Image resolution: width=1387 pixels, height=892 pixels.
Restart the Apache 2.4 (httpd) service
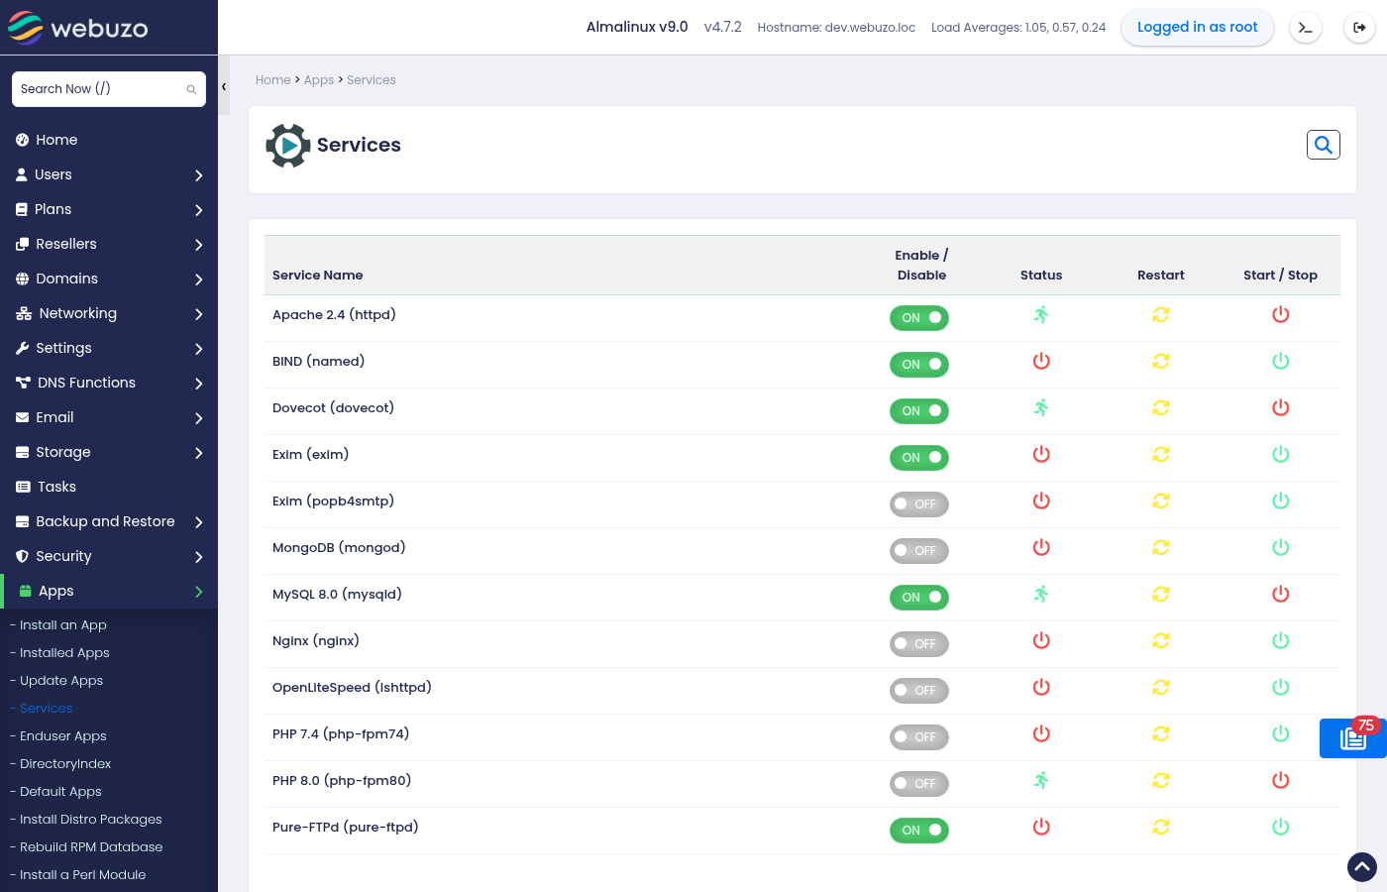pos(1161,314)
